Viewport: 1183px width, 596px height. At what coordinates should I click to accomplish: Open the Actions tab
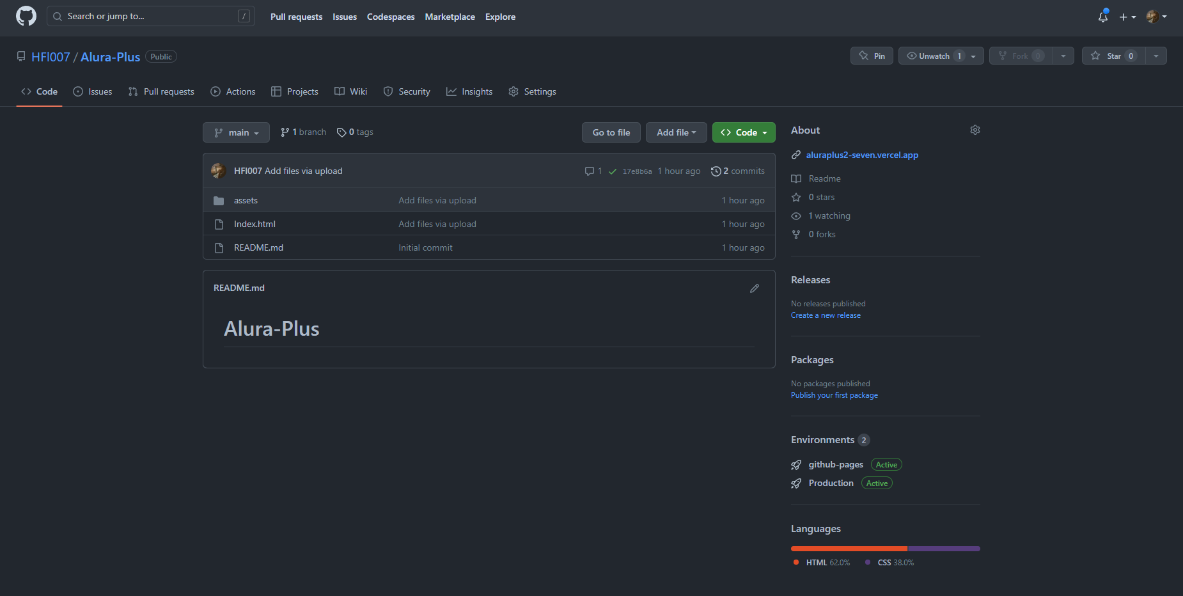click(x=233, y=91)
